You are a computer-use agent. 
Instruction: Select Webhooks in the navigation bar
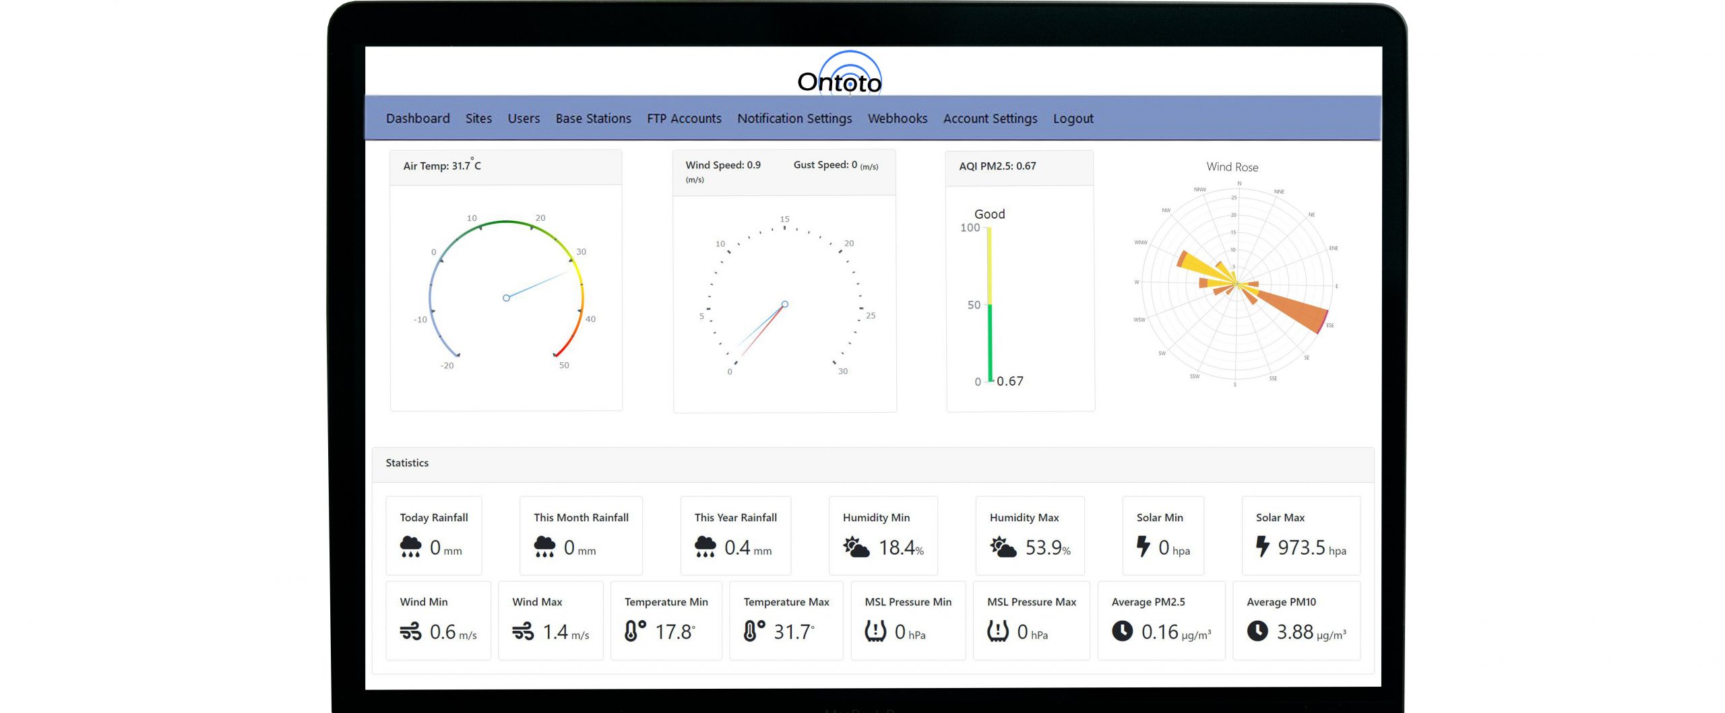click(x=897, y=118)
